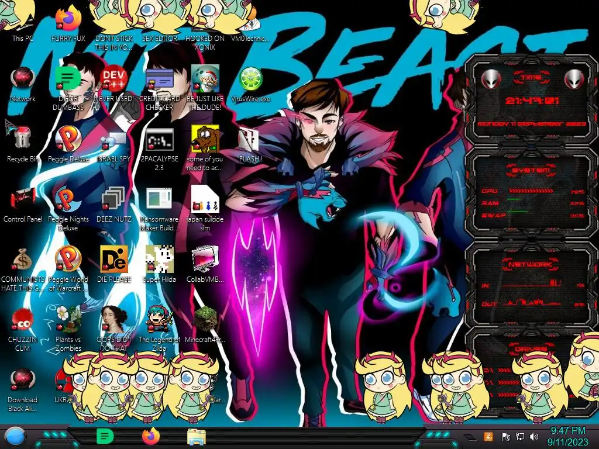Click the TIME header in the widget
The image size is (599, 449).
[x=531, y=78]
